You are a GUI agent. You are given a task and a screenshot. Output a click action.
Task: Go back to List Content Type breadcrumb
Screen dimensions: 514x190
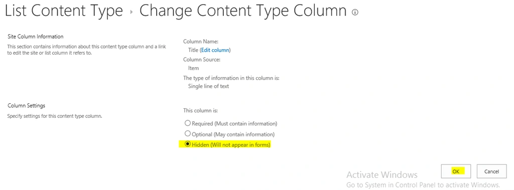(64, 11)
